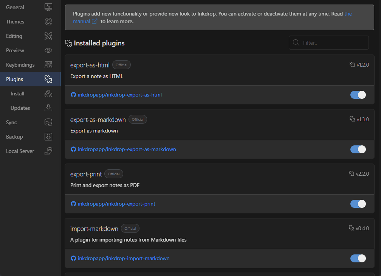Click the export-as-markdown plugin title
381x276 pixels.
click(x=98, y=120)
